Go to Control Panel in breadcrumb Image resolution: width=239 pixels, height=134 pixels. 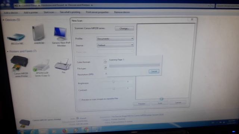pos(29,5)
